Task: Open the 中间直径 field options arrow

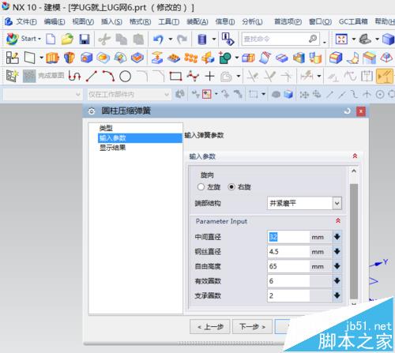Action: click(x=337, y=237)
